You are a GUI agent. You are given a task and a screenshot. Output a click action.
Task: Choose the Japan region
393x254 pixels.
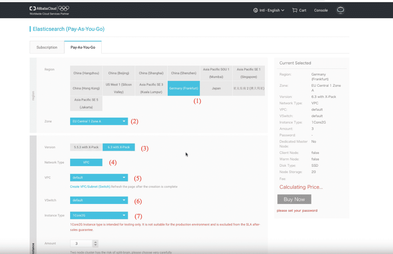click(x=216, y=88)
